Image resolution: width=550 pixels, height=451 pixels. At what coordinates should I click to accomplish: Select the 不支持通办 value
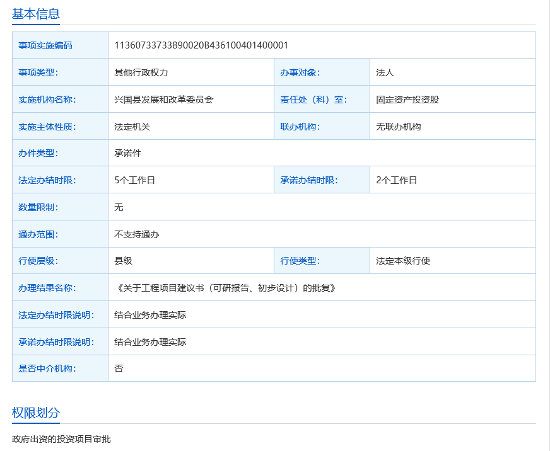pos(136,234)
